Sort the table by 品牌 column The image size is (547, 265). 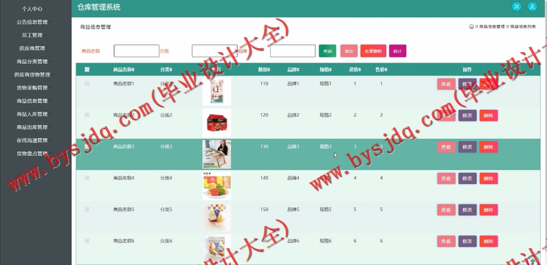[x=293, y=70]
